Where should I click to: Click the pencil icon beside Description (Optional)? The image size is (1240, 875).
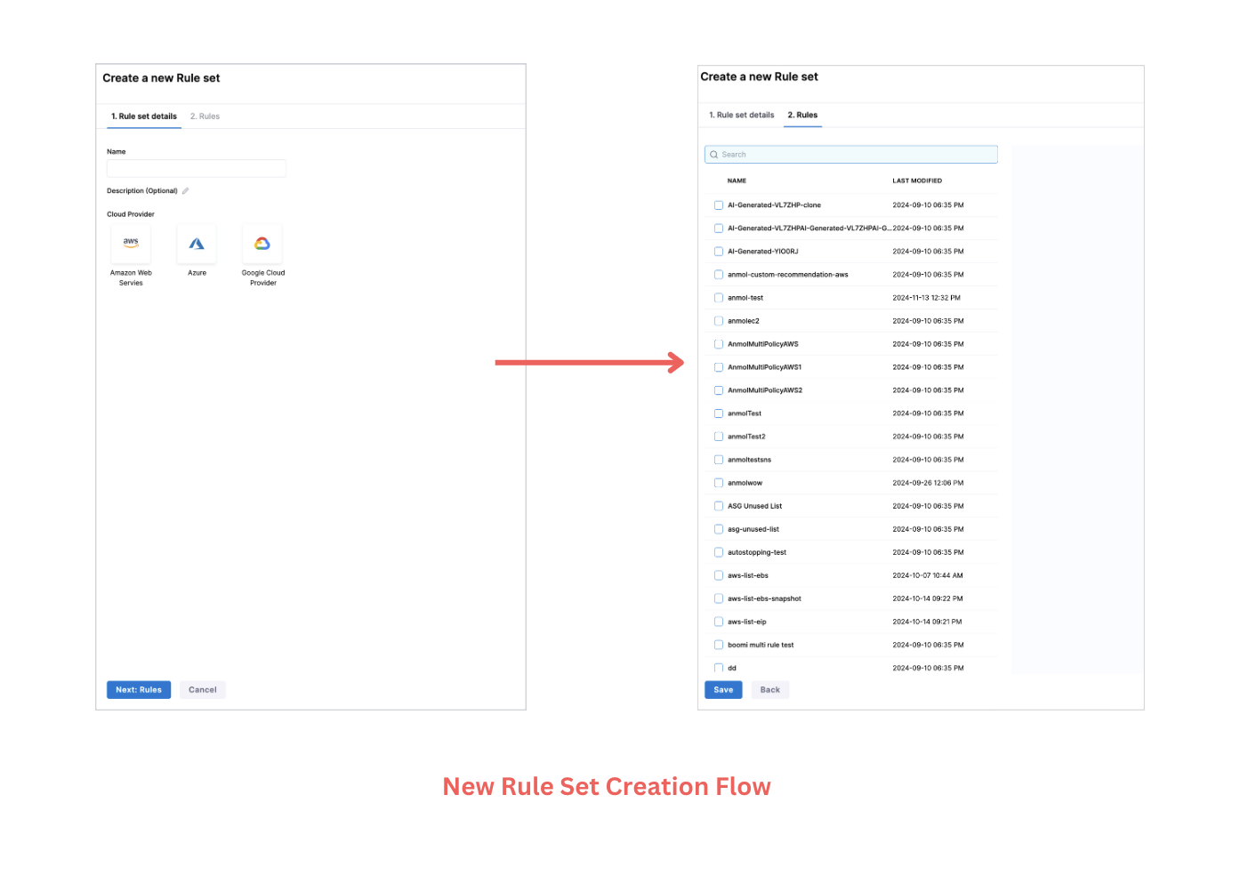pos(186,191)
